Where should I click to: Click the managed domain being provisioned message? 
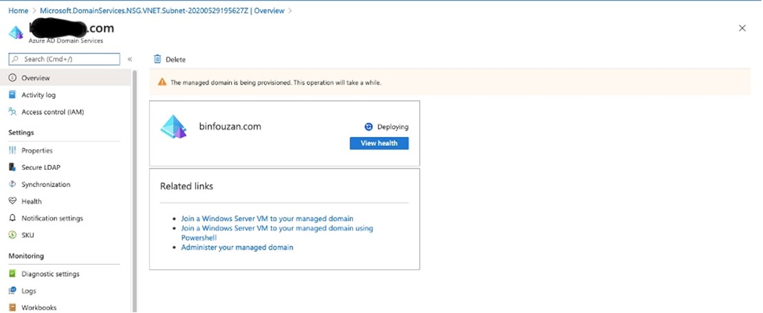pos(276,83)
